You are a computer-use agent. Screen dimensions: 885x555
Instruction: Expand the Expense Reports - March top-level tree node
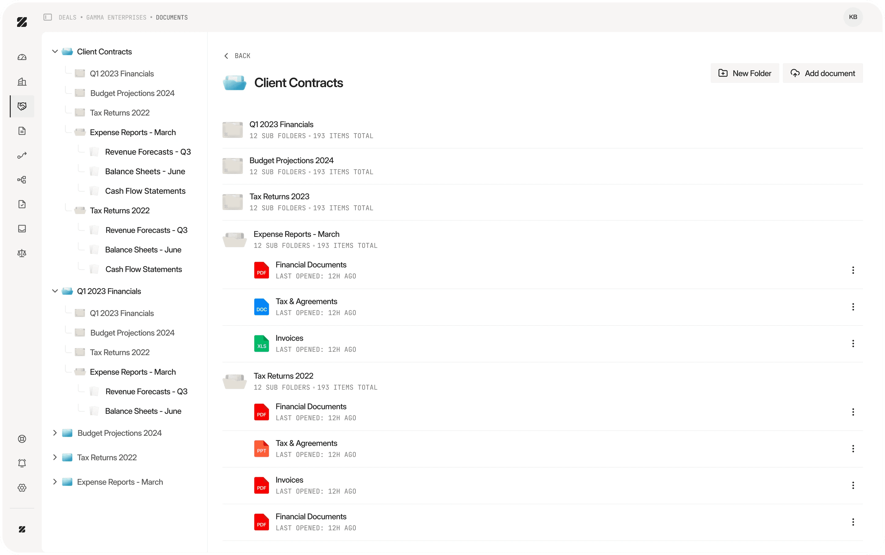[55, 482]
